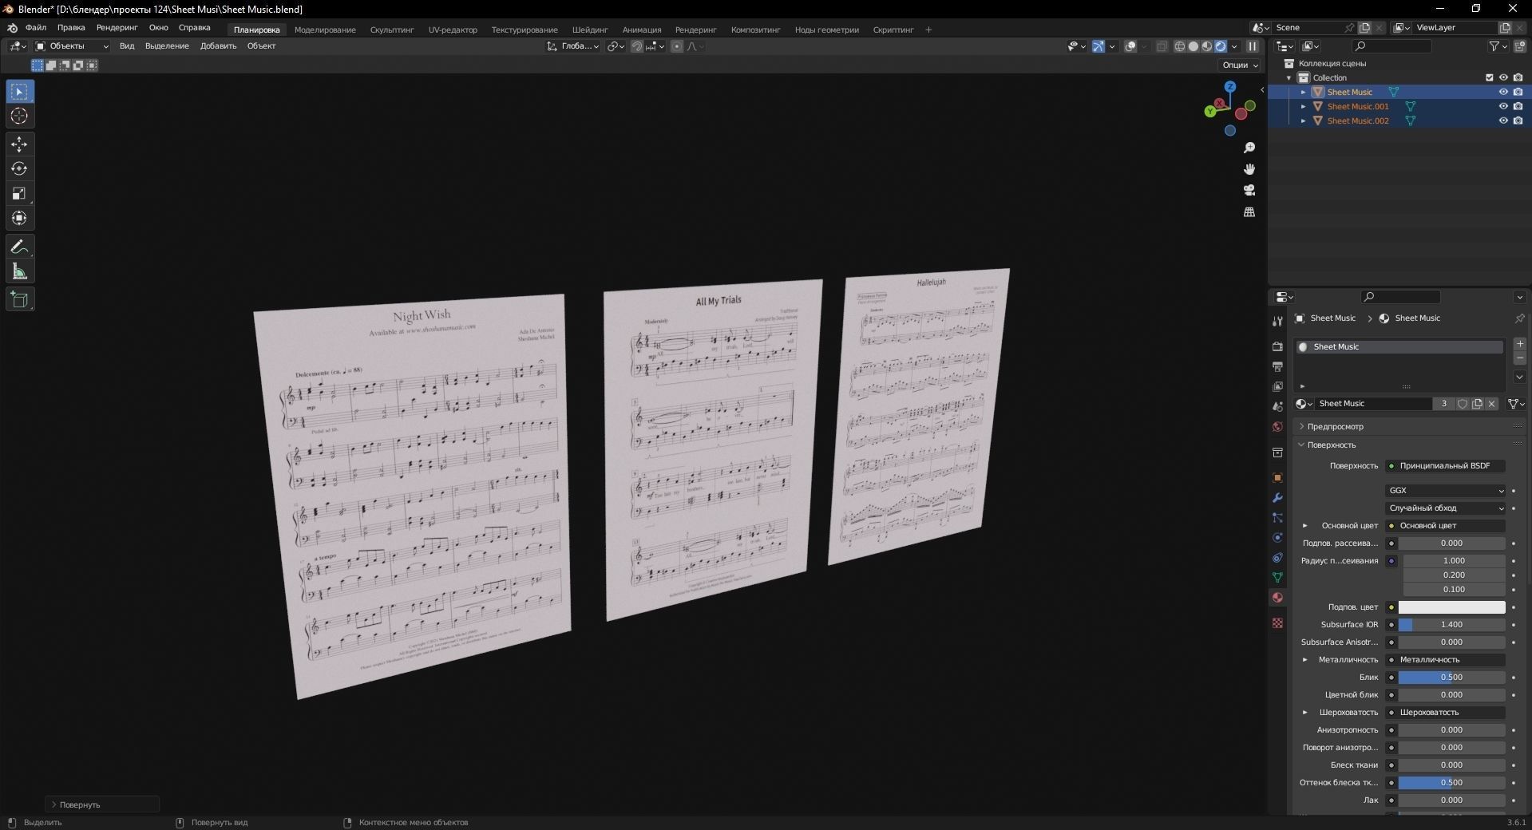
Task: Select the Cursor tool in the toolbar
Action: click(x=19, y=117)
